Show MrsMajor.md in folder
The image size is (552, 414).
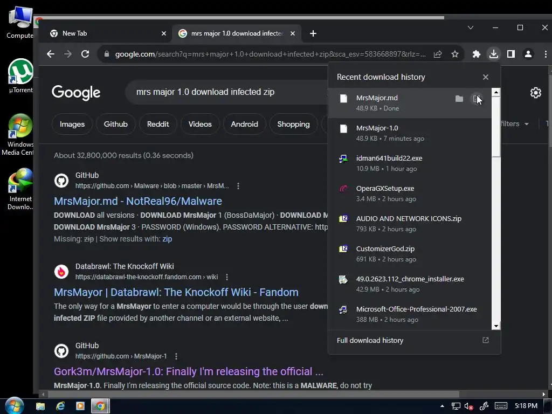click(x=459, y=99)
